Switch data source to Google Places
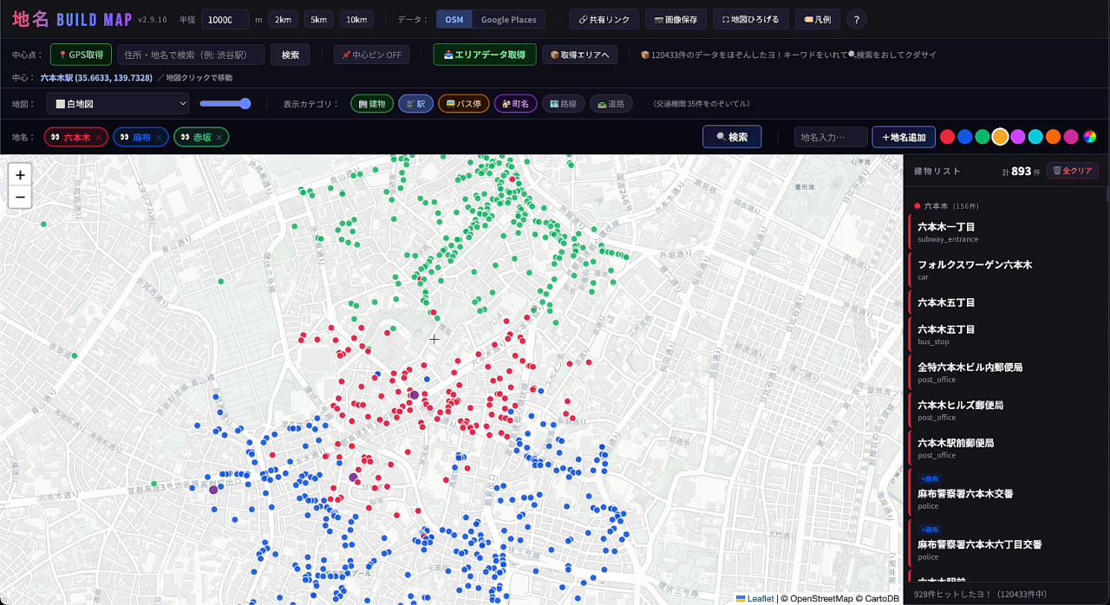The width and height of the screenshot is (1110, 605). point(508,19)
